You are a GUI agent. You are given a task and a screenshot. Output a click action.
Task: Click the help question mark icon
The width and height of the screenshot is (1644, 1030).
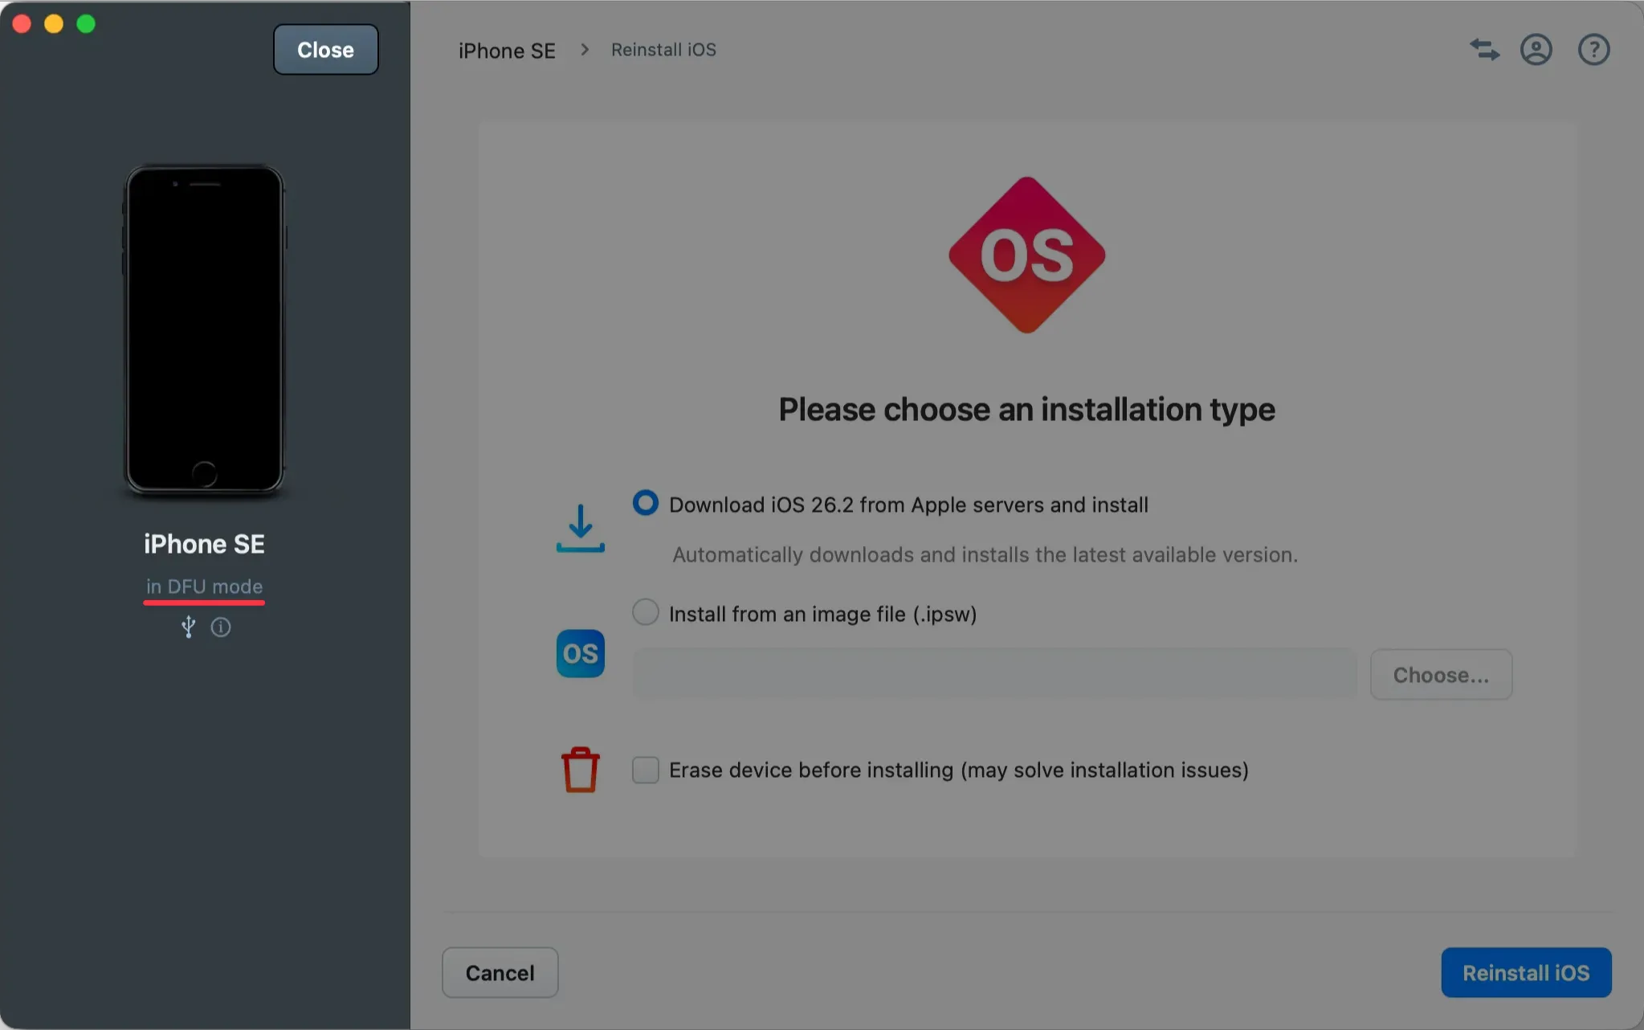(x=1593, y=50)
